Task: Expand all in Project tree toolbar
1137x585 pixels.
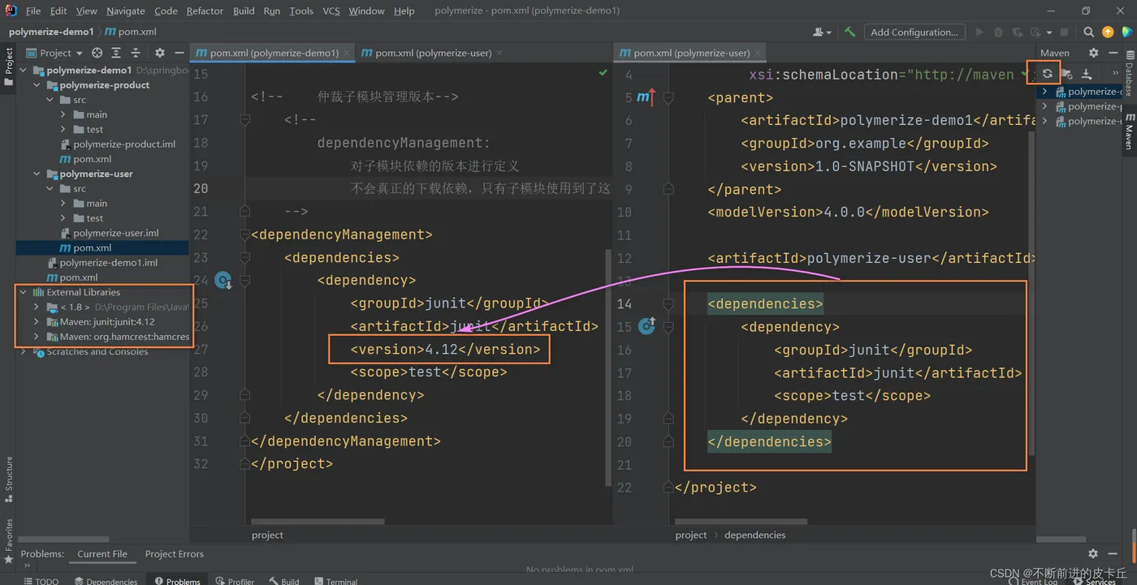Action: pos(116,53)
